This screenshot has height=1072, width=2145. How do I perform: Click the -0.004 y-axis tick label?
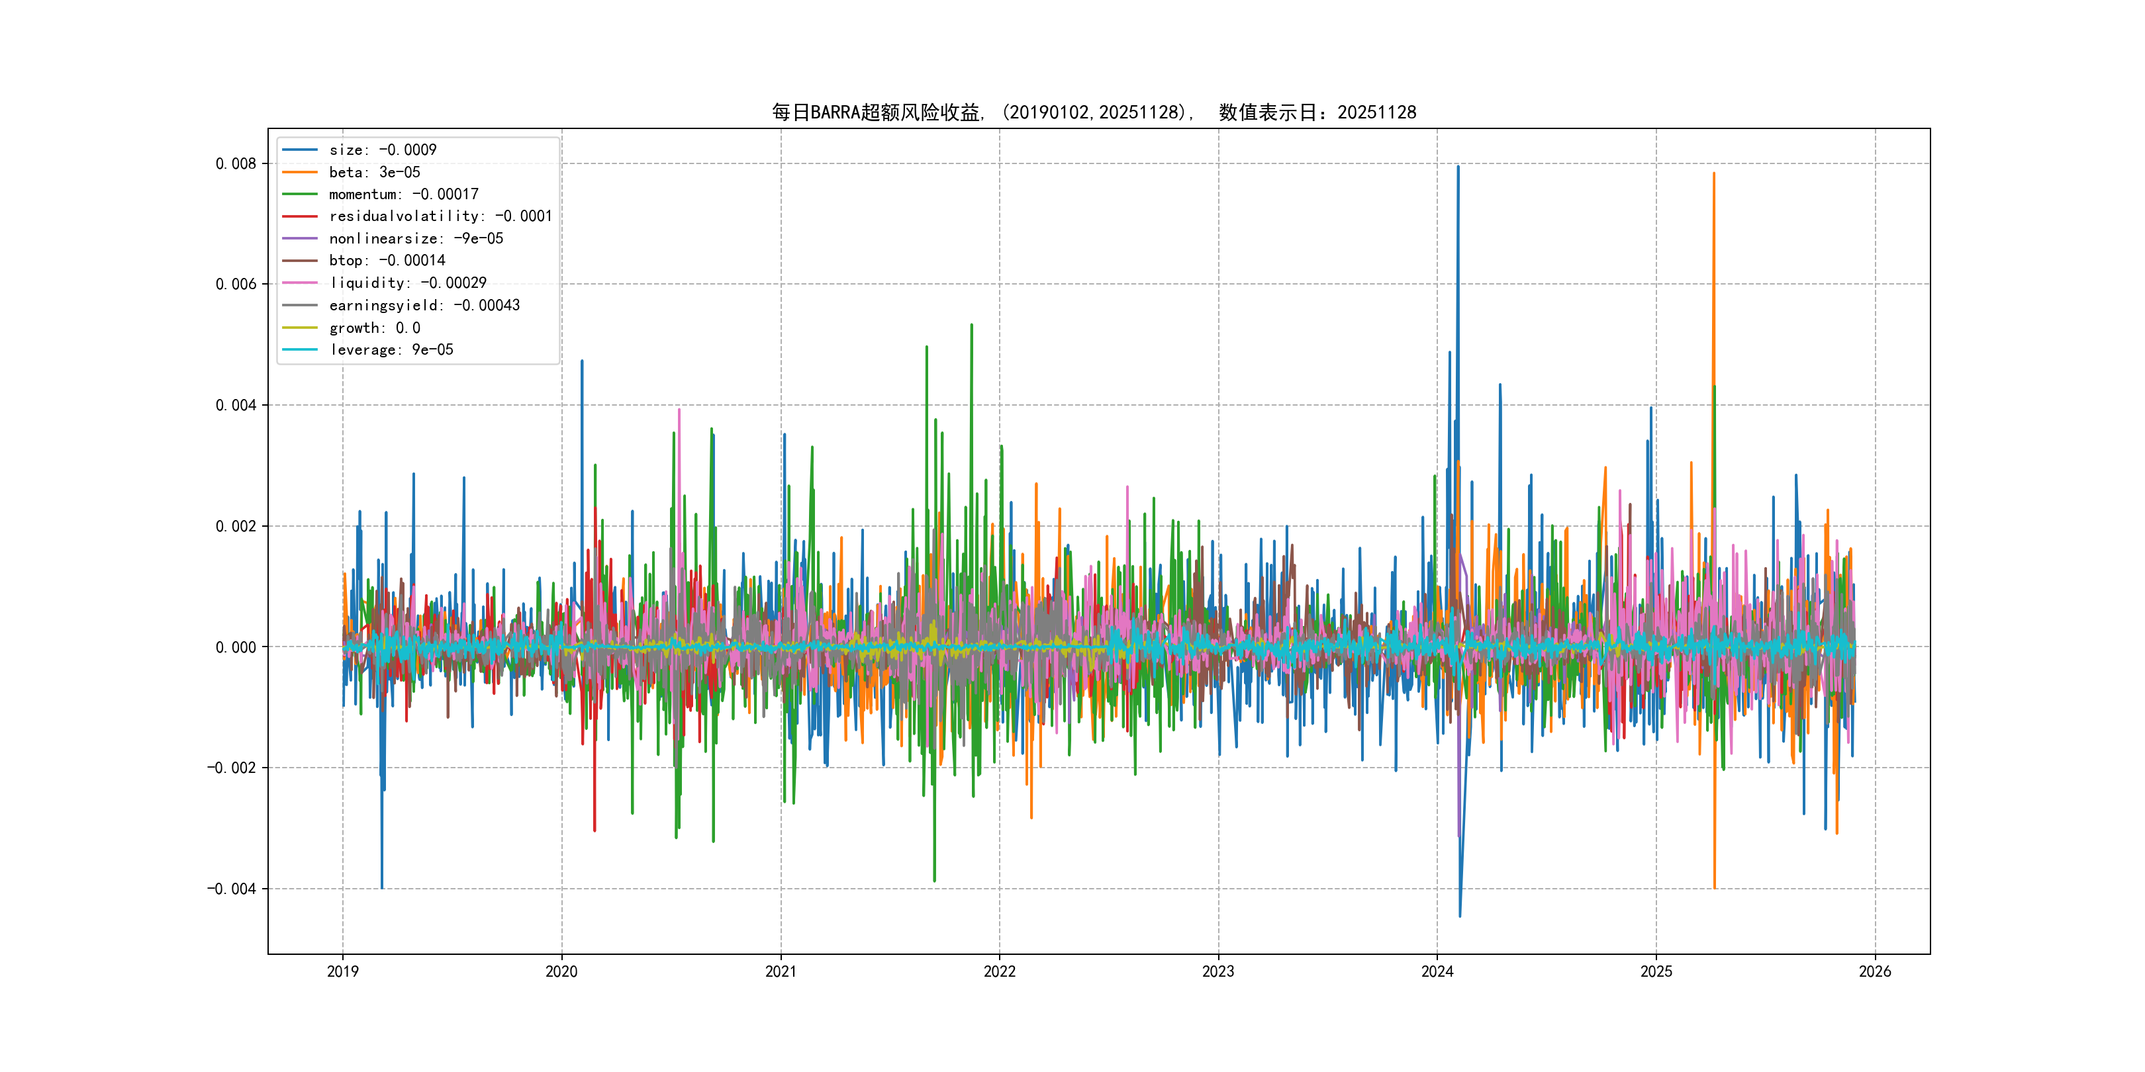click(232, 889)
